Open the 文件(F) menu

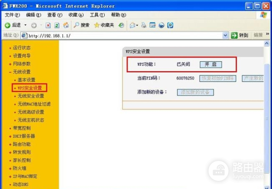(12, 15)
